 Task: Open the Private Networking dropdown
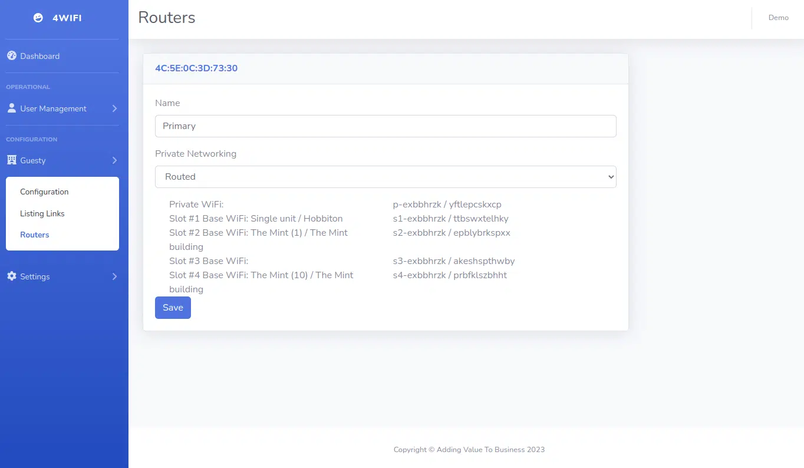[385, 177]
